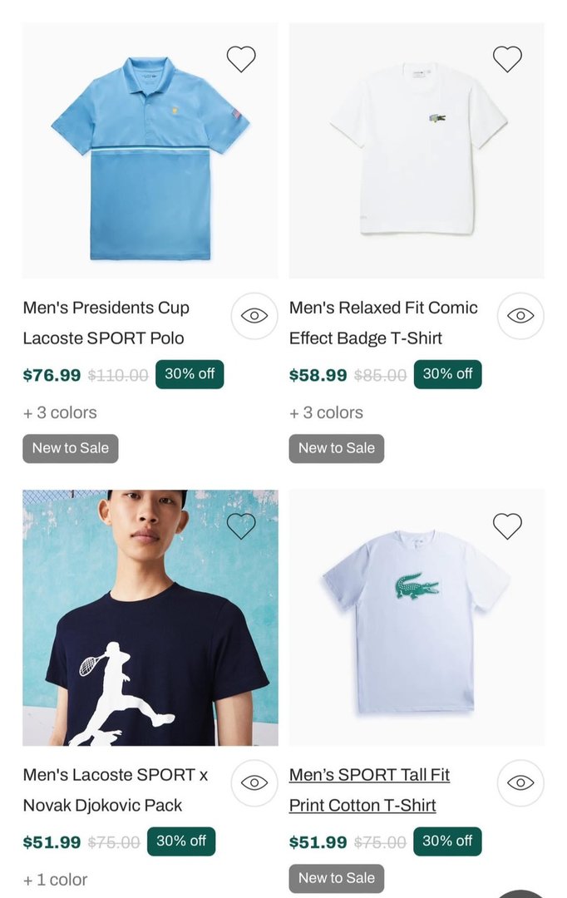Open Men's Presidents Cup Lacoste SPORT Polo title
567x898 pixels.
point(106,323)
